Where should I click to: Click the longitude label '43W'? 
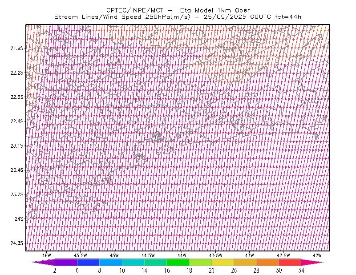click(249, 255)
